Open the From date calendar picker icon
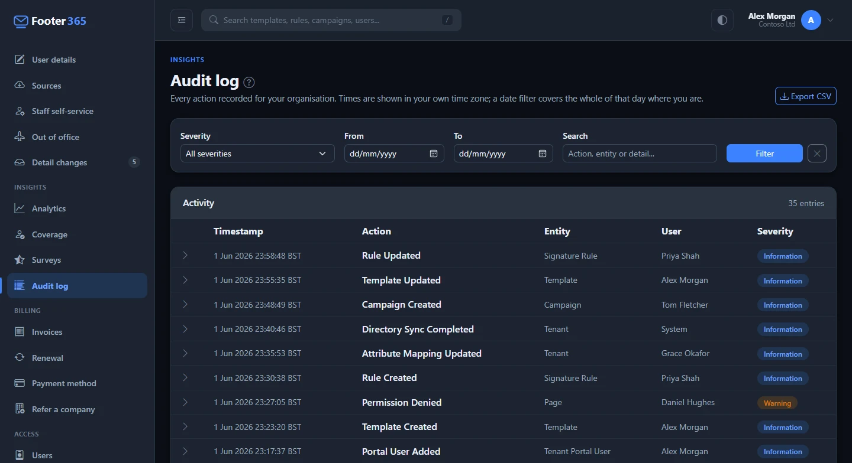Screen dimensions: 852x463 (434, 154)
